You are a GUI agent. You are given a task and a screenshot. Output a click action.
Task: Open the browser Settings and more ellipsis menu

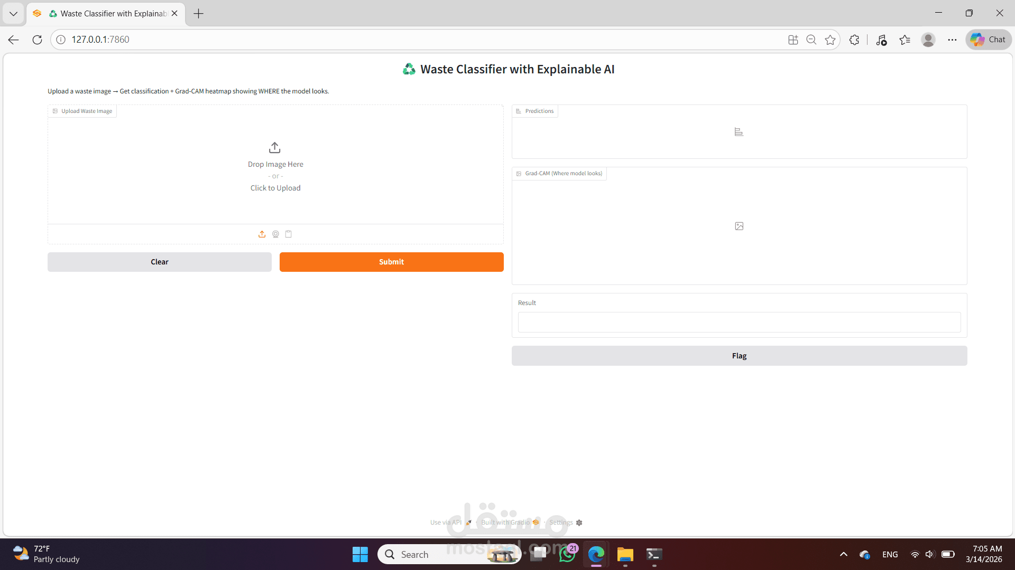point(952,40)
